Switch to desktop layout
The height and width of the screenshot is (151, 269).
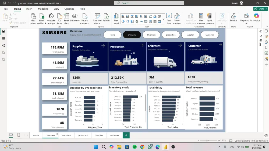[x=11, y=135]
